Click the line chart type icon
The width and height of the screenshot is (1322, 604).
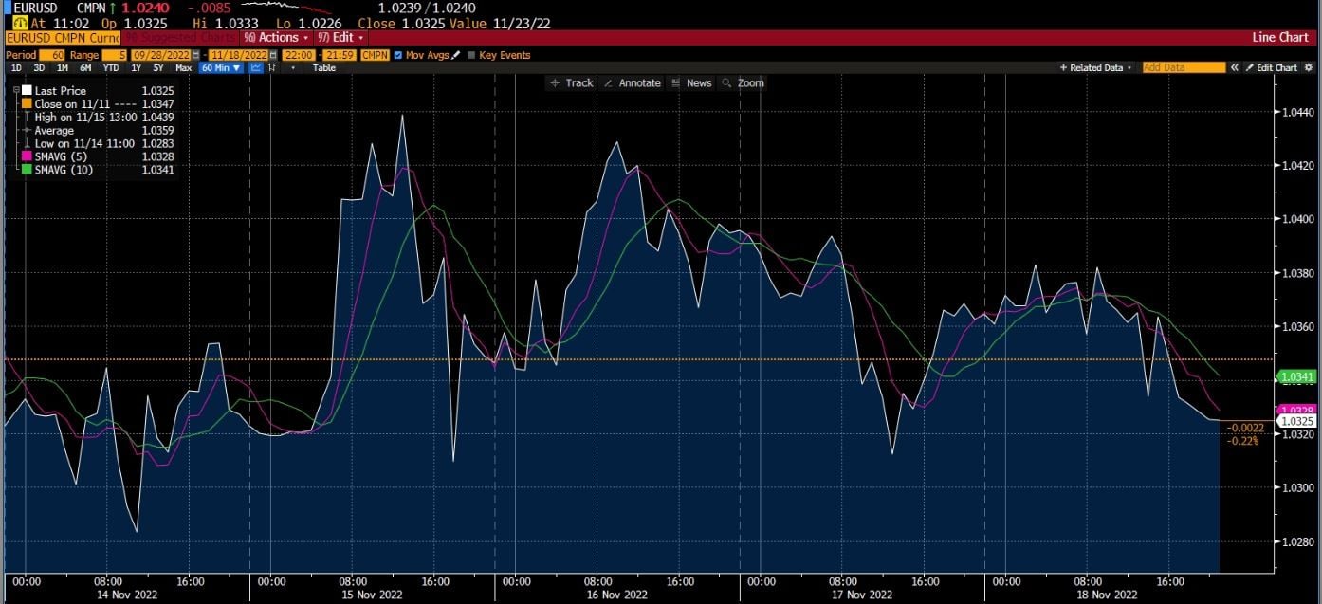(255, 67)
